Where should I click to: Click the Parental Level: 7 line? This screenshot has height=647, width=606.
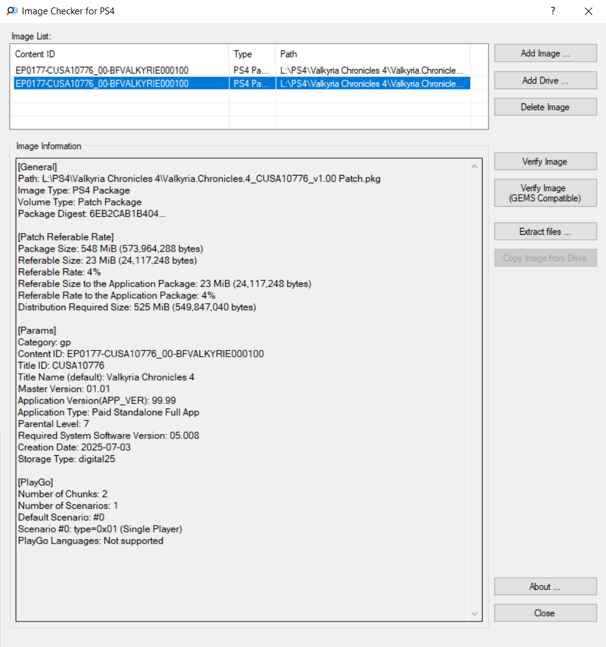coord(54,424)
